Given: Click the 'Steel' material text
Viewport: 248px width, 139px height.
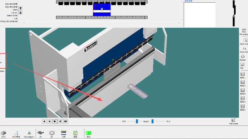Looking at the screenshot, I should 15,10.
